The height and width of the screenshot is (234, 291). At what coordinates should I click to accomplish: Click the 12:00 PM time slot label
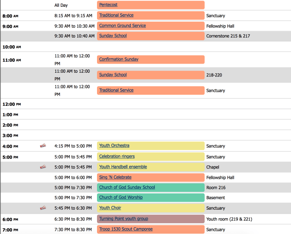[12, 104]
